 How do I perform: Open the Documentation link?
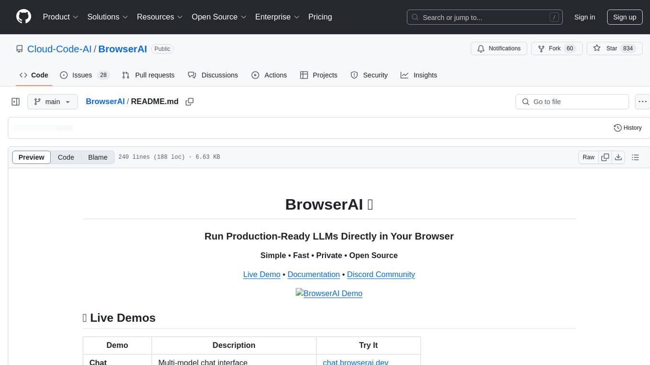(x=314, y=274)
